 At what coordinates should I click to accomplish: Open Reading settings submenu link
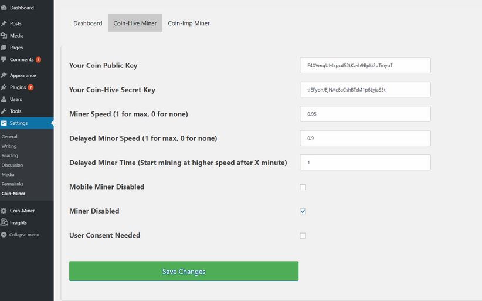click(9, 155)
